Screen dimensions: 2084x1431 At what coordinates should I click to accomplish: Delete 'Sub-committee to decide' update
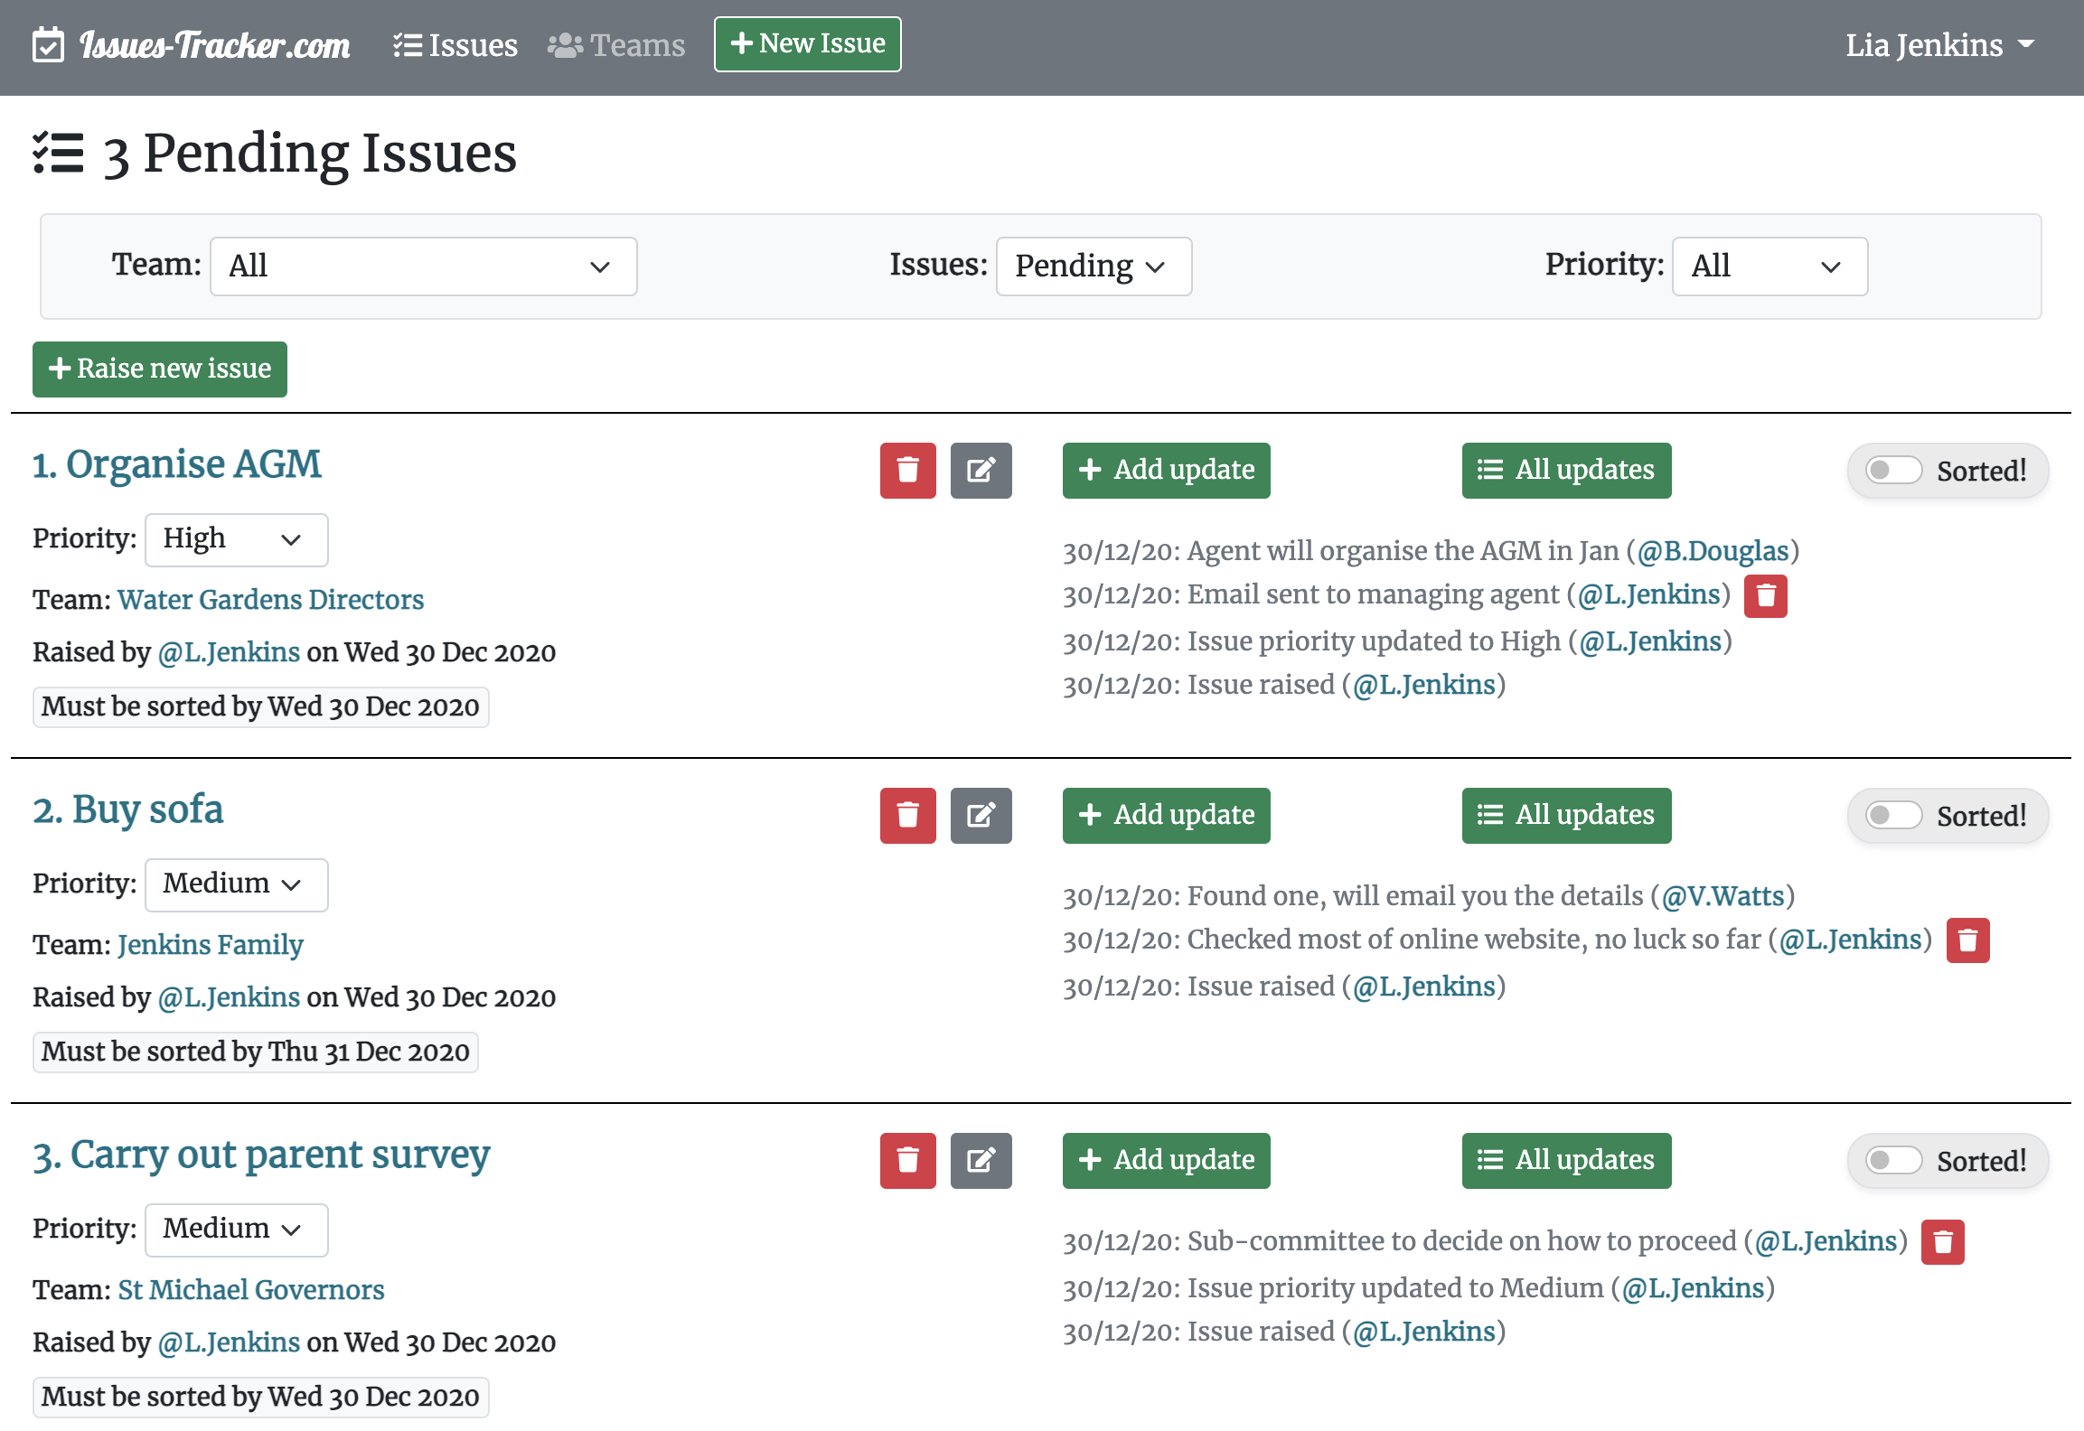[x=1942, y=1242]
